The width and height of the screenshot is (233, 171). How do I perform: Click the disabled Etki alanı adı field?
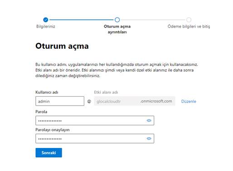(135, 101)
